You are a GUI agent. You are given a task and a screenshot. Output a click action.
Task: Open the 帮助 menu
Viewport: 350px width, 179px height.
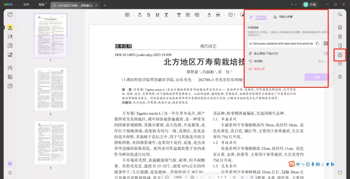tap(42, 4)
